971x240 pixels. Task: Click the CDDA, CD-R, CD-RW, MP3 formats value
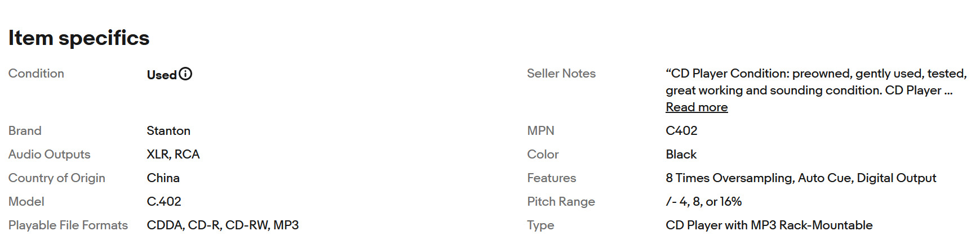(223, 225)
